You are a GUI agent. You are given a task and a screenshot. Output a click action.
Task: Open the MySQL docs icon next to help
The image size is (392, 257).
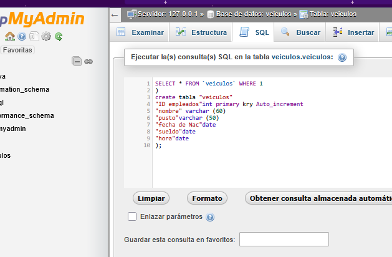(34, 37)
